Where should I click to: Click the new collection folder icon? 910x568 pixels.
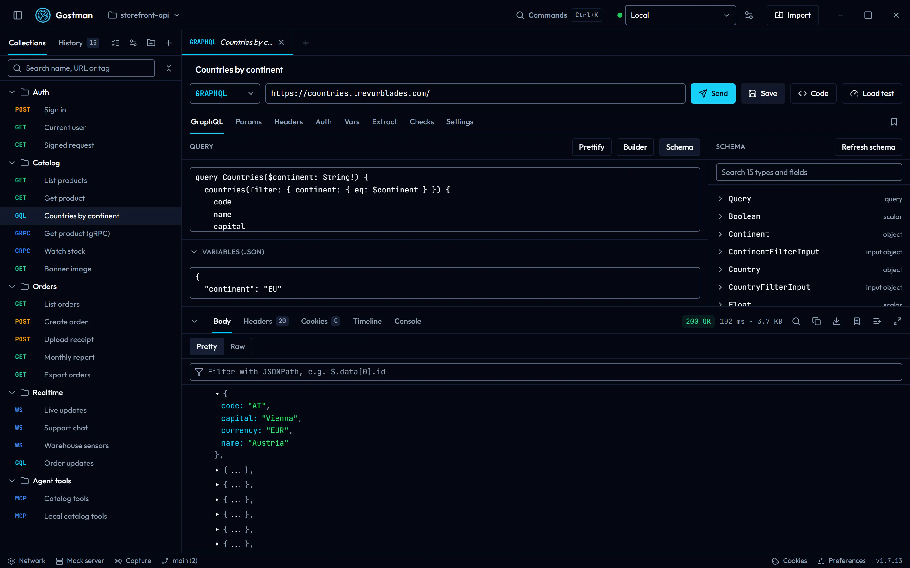[x=151, y=43]
